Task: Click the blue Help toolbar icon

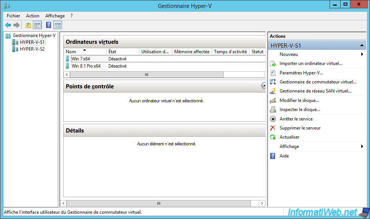Action: point(49,25)
